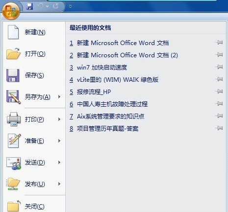Pin document 1 新建 Microsoft Office Word 文档
Viewport: 228px width, 212px height.
tap(219, 43)
